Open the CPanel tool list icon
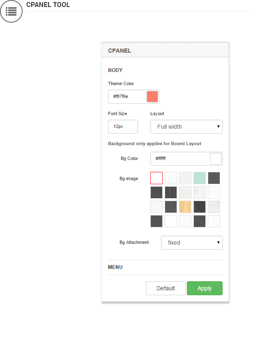 [x=11, y=11]
